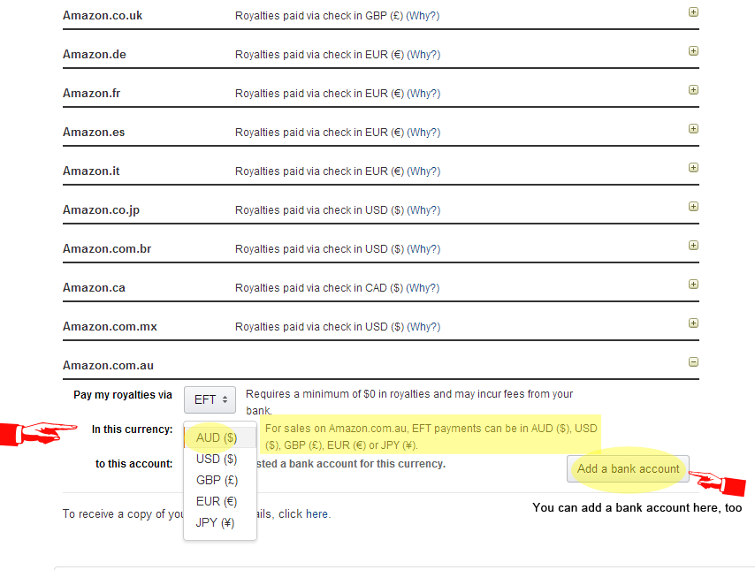Open the (Why?) link for Amazon.it
The height and width of the screenshot is (570, 755).
point(423,171)
